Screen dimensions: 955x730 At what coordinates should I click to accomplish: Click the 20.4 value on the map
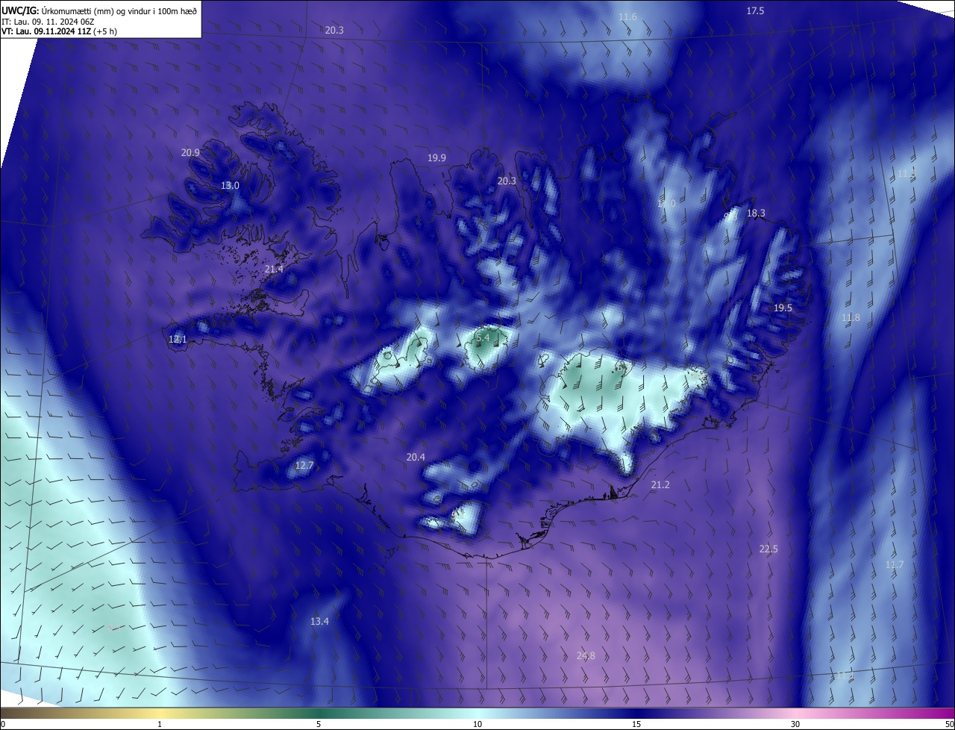click(416, 457)
